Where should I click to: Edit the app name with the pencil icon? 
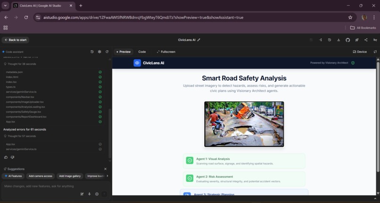pos(199,40)
